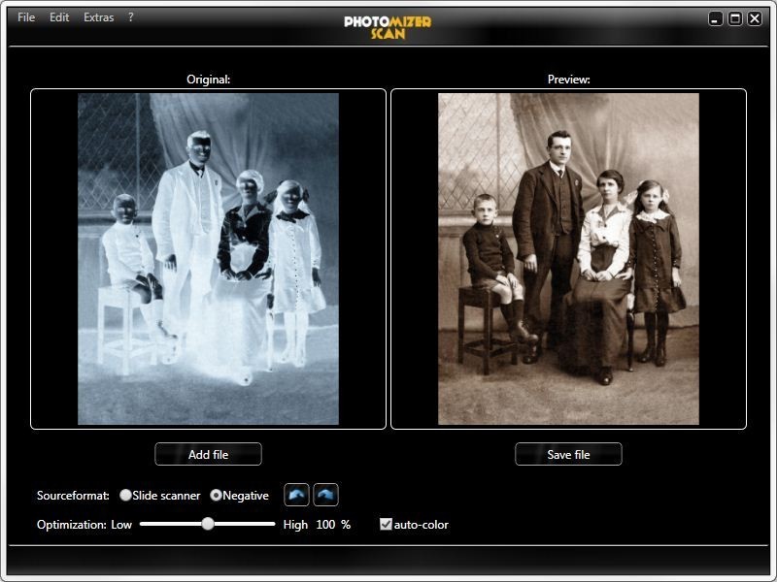Minimize the Photomizer Scan window
The width and height of the screenshot is (777, 582).
[716, 18]
